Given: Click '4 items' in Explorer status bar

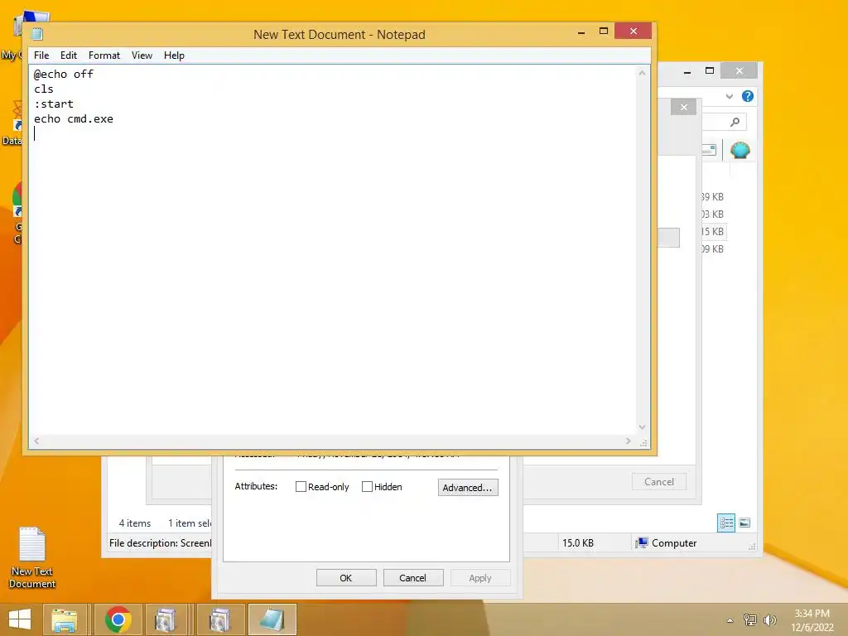Looking at the screenshot, I should (x=135, y=523).
